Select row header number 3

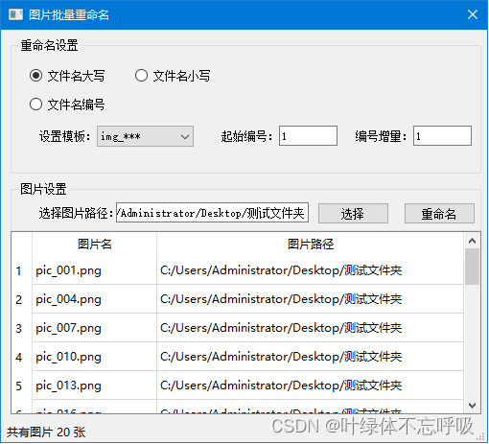21,328
